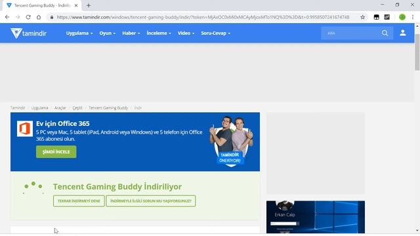Click TEKRAR İNDİRMEYİ DENE button
Screen dimensions: 420x236
point(79,201)
